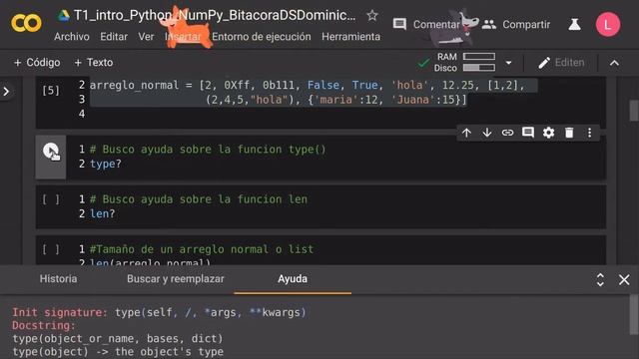Open the cell settings gear
639x359 pixels.
pos(548,133)
